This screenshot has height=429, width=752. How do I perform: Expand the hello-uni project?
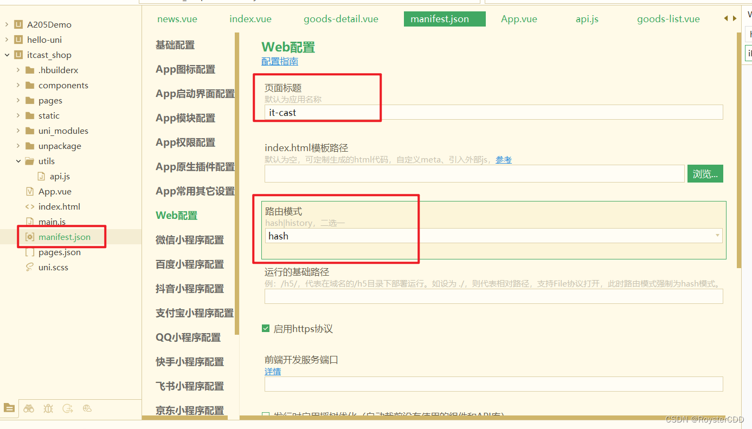point(7,40)
